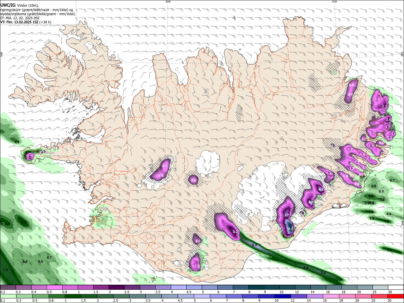
Task: Click the "3.2" snowfall value on the map
Action: pyautogui.click(x=235, y=232)
